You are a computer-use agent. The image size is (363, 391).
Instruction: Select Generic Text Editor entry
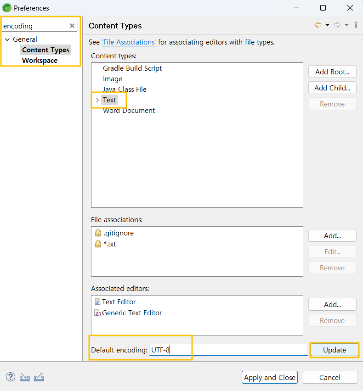(132, 313)
